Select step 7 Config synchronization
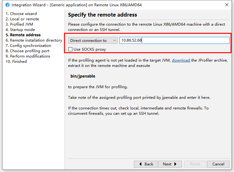The width and height of the screenshot is (234, 172). click(28, 45)
